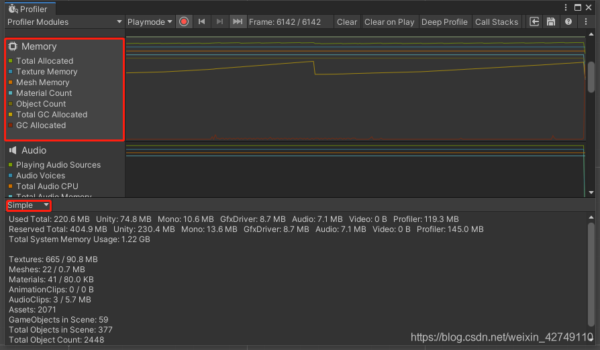Screen dimensions: 600x350
Task: Click Total Objects in Scene: 377
Action: point(60,329)
